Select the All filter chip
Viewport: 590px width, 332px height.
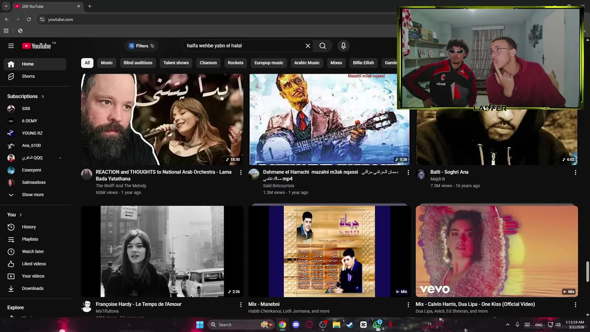coord(87,63)
